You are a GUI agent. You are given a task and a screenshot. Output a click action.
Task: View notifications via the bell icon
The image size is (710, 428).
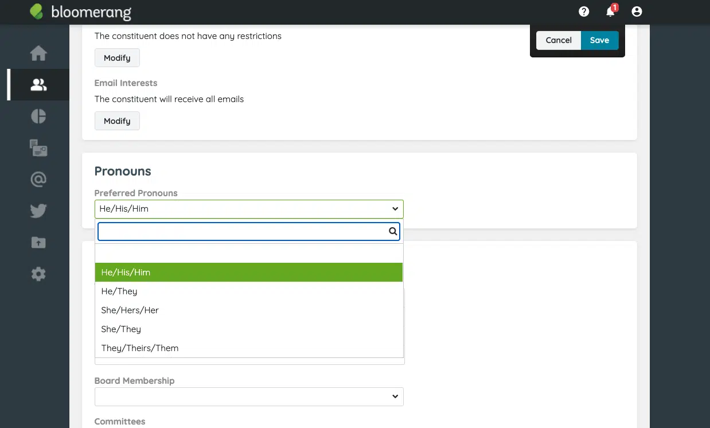pos(610,11)
